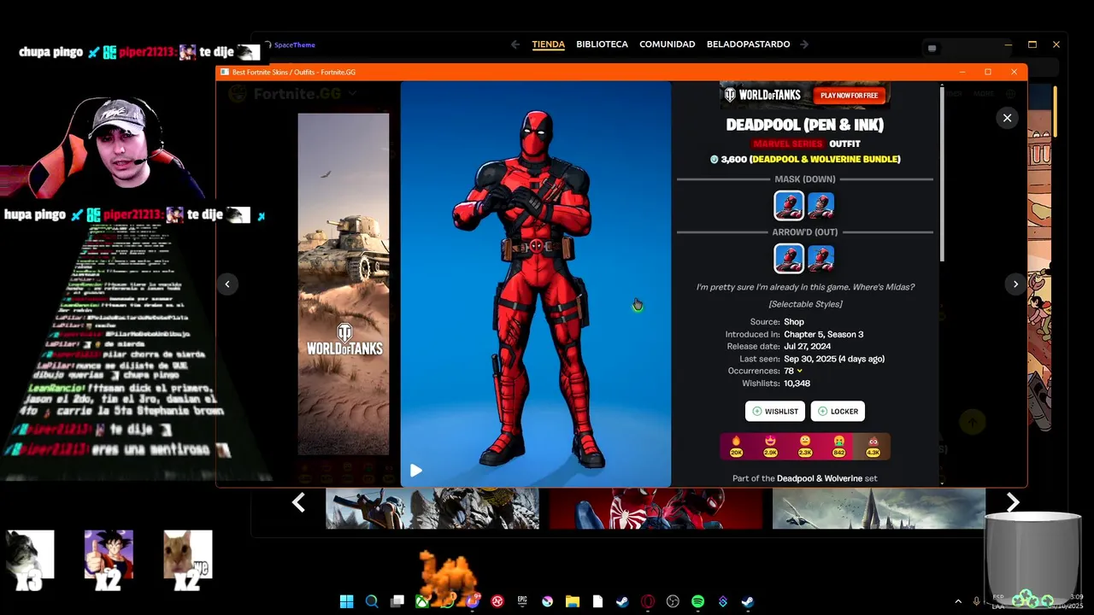Click Play Now For Free ad button
1094x615 pixels.
[x=849, y=96]
